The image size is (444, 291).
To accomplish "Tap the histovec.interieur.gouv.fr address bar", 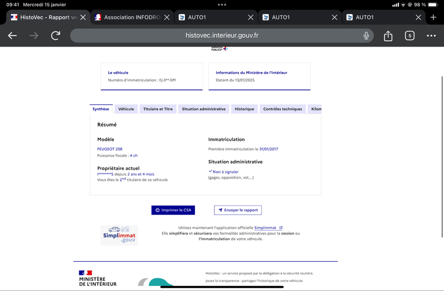I will [x=221, y=35].
